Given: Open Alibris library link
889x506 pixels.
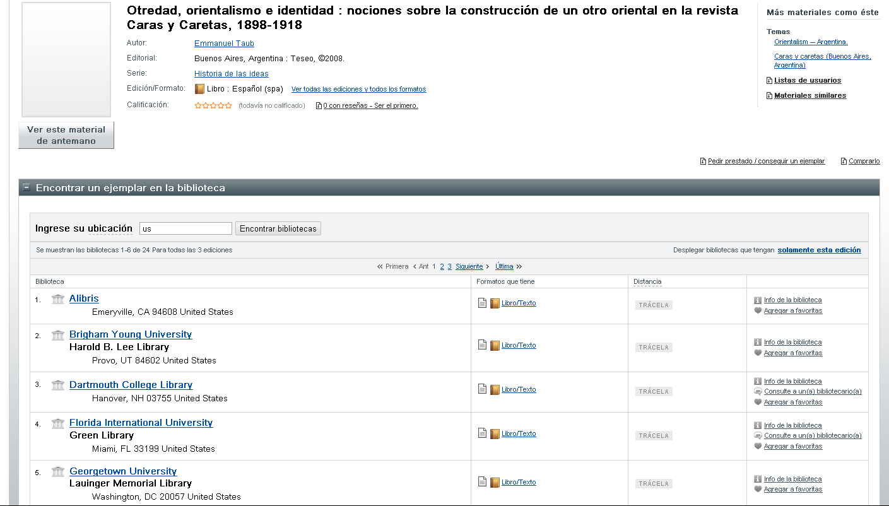Looking at the screenshot, I should [x=84, y=298].
